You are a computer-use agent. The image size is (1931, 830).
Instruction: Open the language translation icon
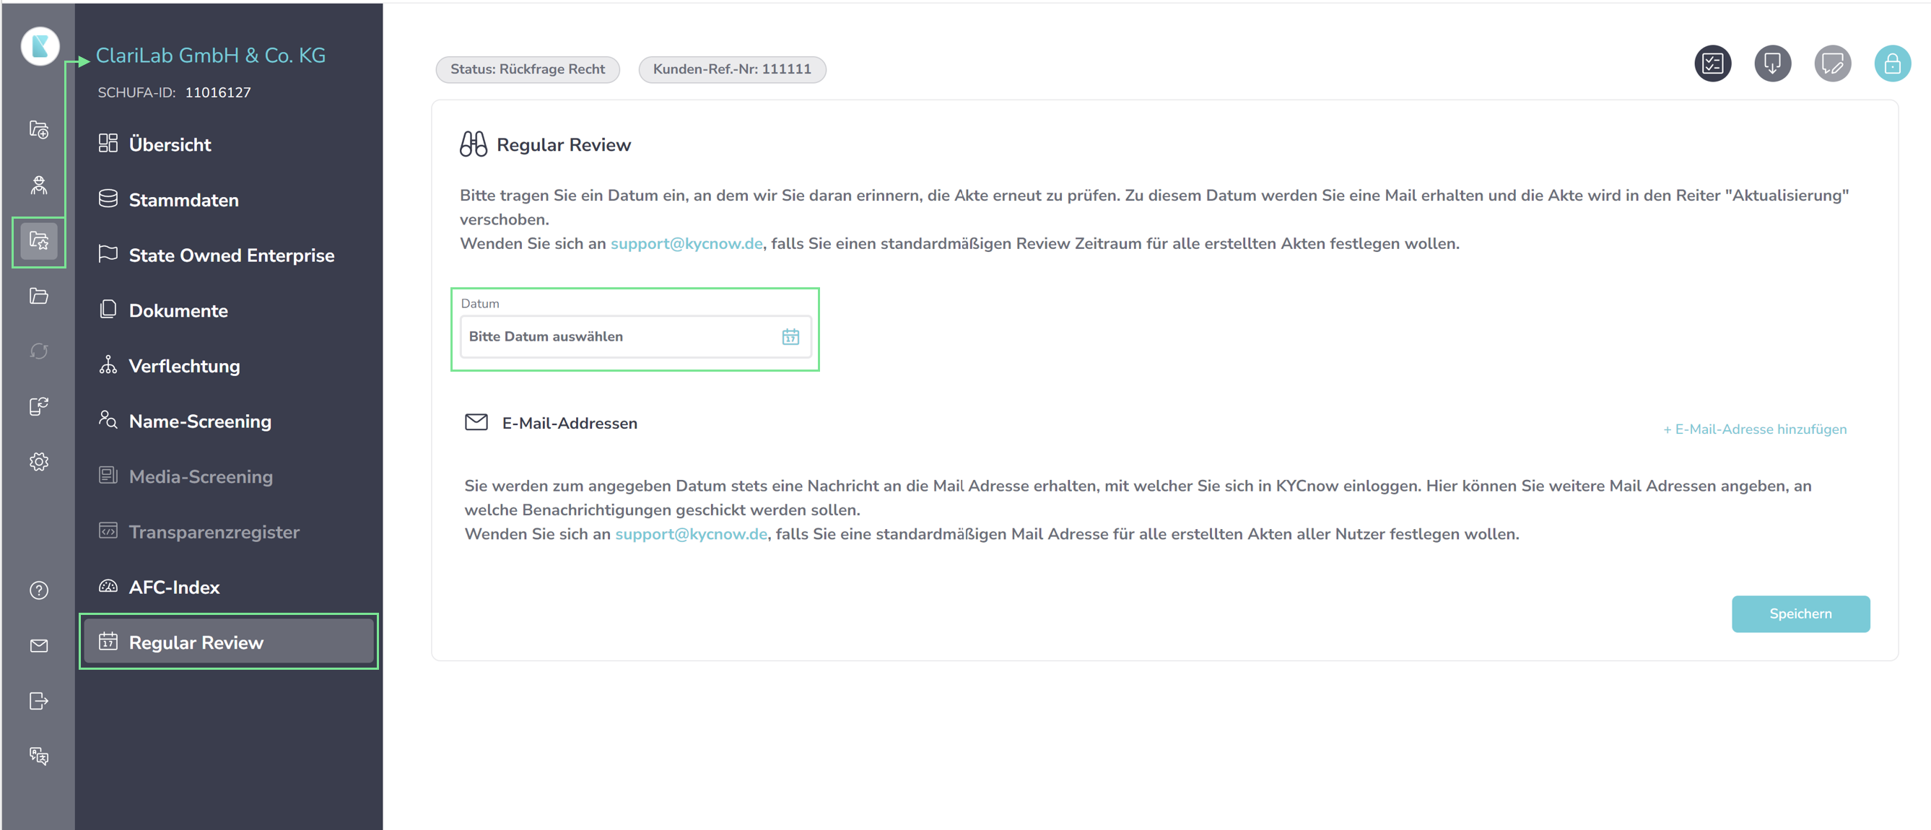coord(39,756)
